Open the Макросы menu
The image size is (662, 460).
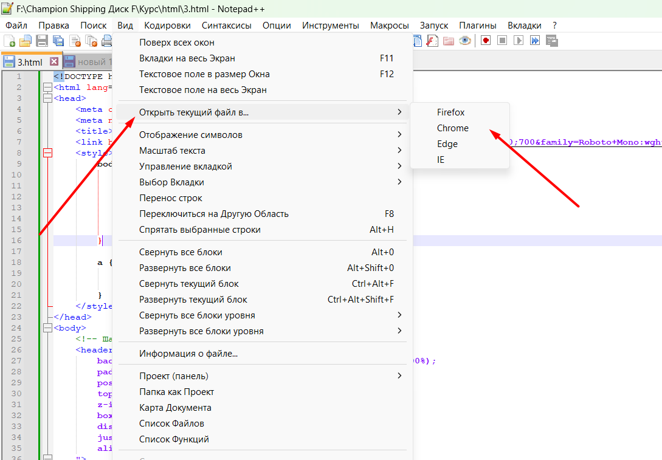coord(389,26)
